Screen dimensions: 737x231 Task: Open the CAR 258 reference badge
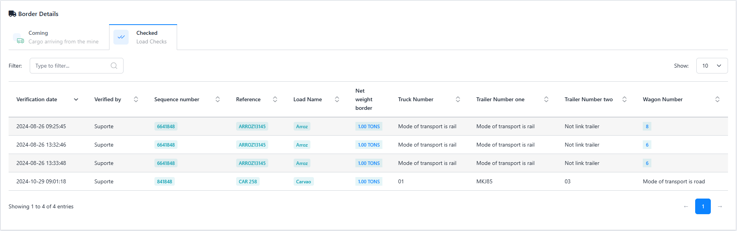pos(247,181)
